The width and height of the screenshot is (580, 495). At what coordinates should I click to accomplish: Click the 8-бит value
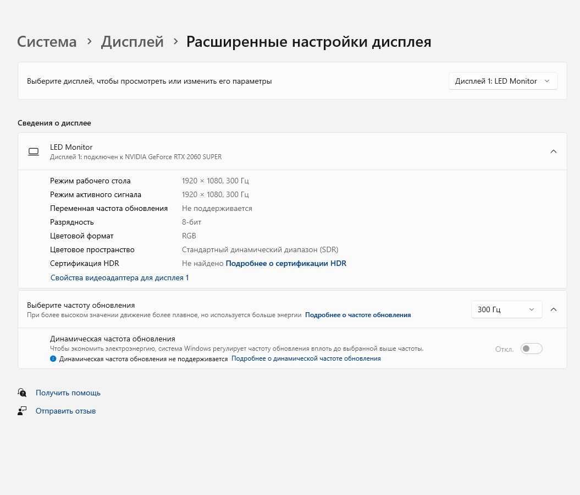[x=192, y=222]
